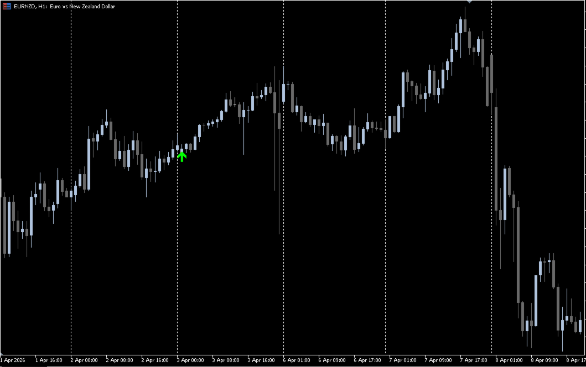Click the chart shift triangle at top

pos(469,2)
